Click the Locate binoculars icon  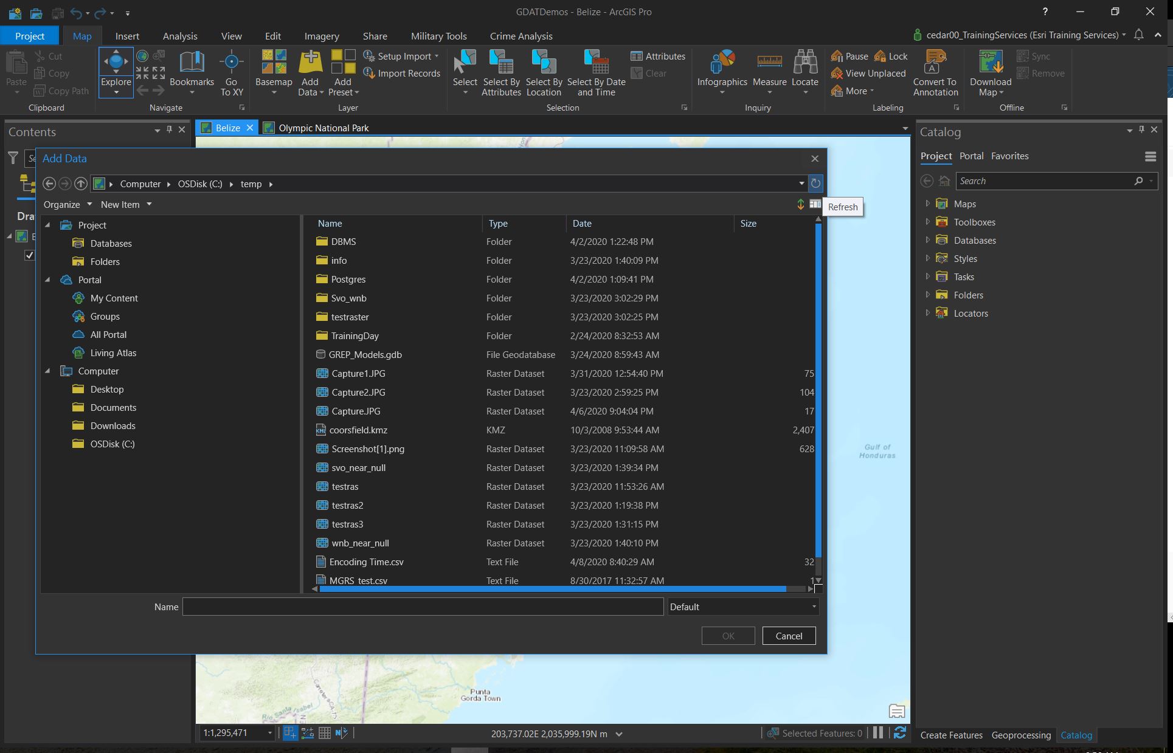(x=804, y=62)
